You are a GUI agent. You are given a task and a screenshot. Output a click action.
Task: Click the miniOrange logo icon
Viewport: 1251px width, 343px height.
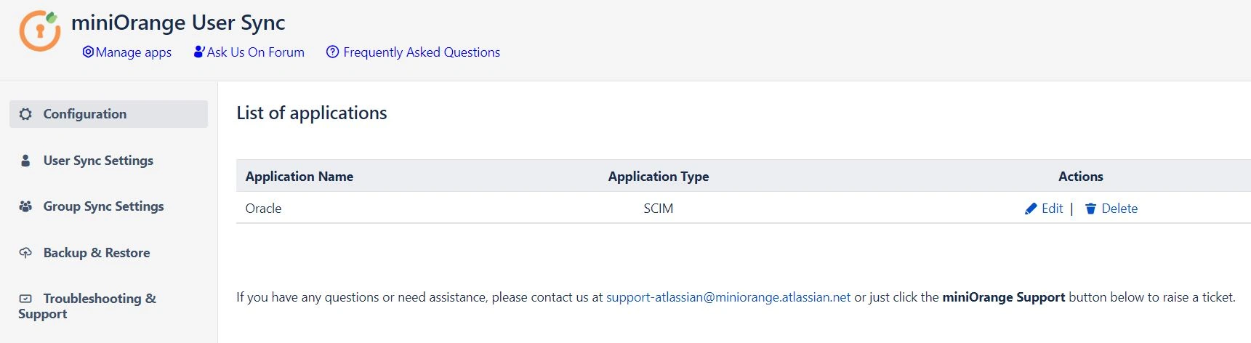pyautogui.click(x=39, y=31)
